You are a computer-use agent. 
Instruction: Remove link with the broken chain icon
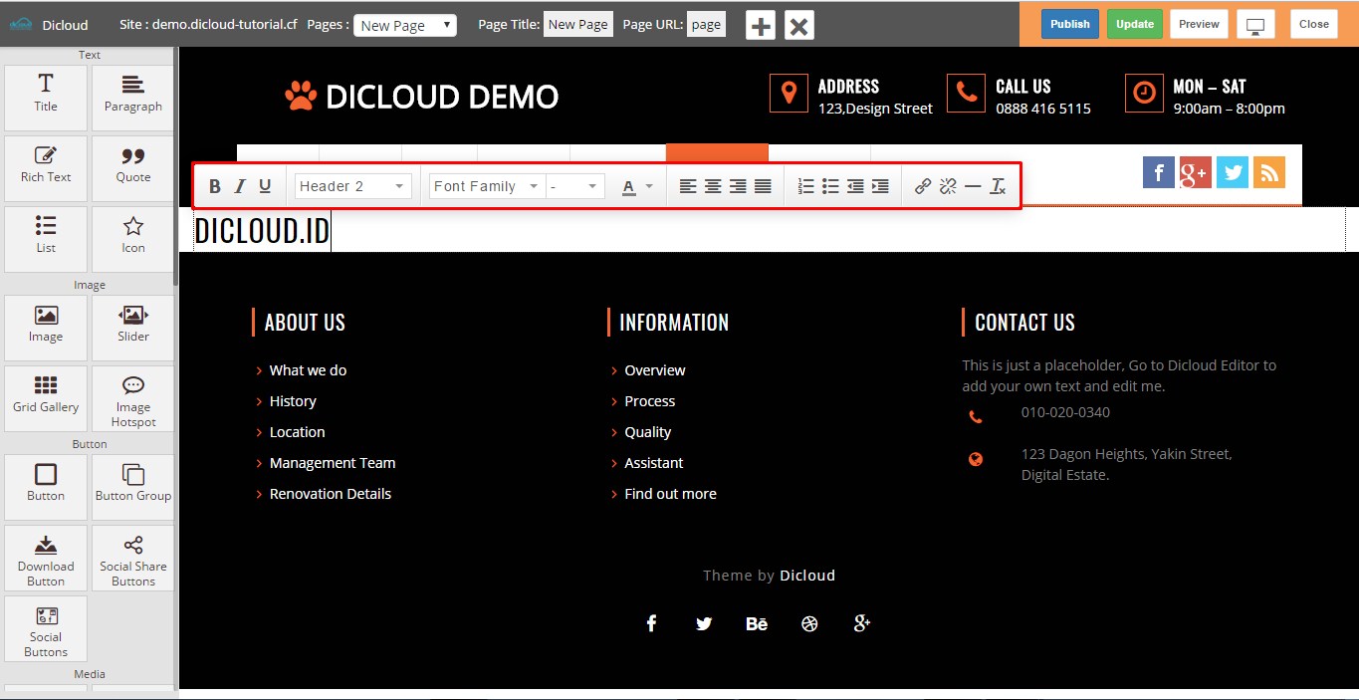coord(948,186)
